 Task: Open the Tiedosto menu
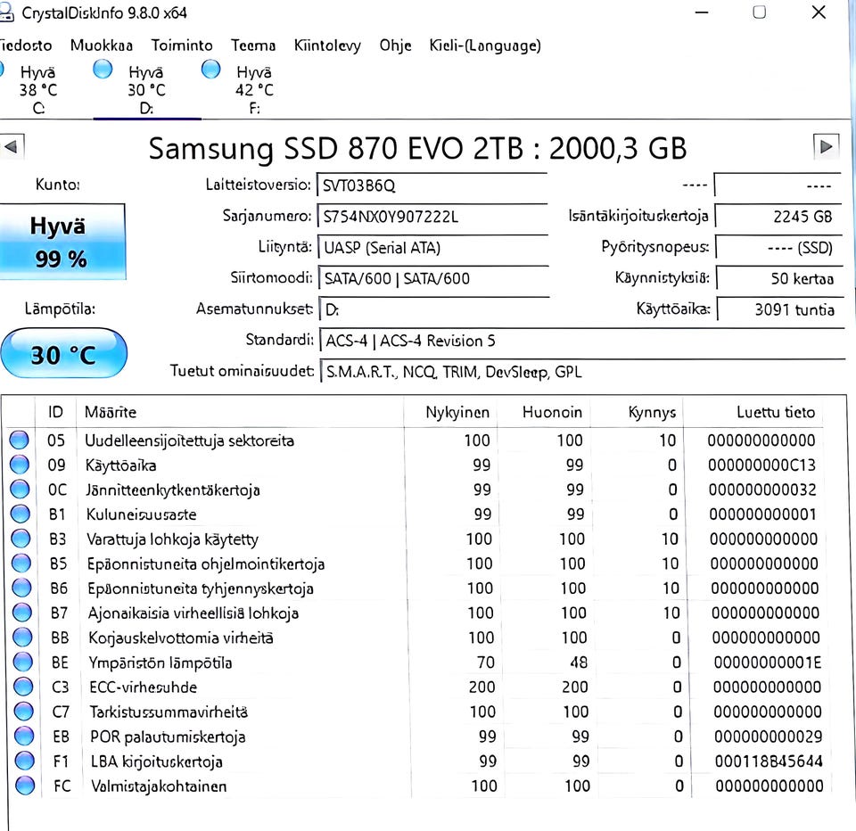pyautogui.click(x=25, y=45)
